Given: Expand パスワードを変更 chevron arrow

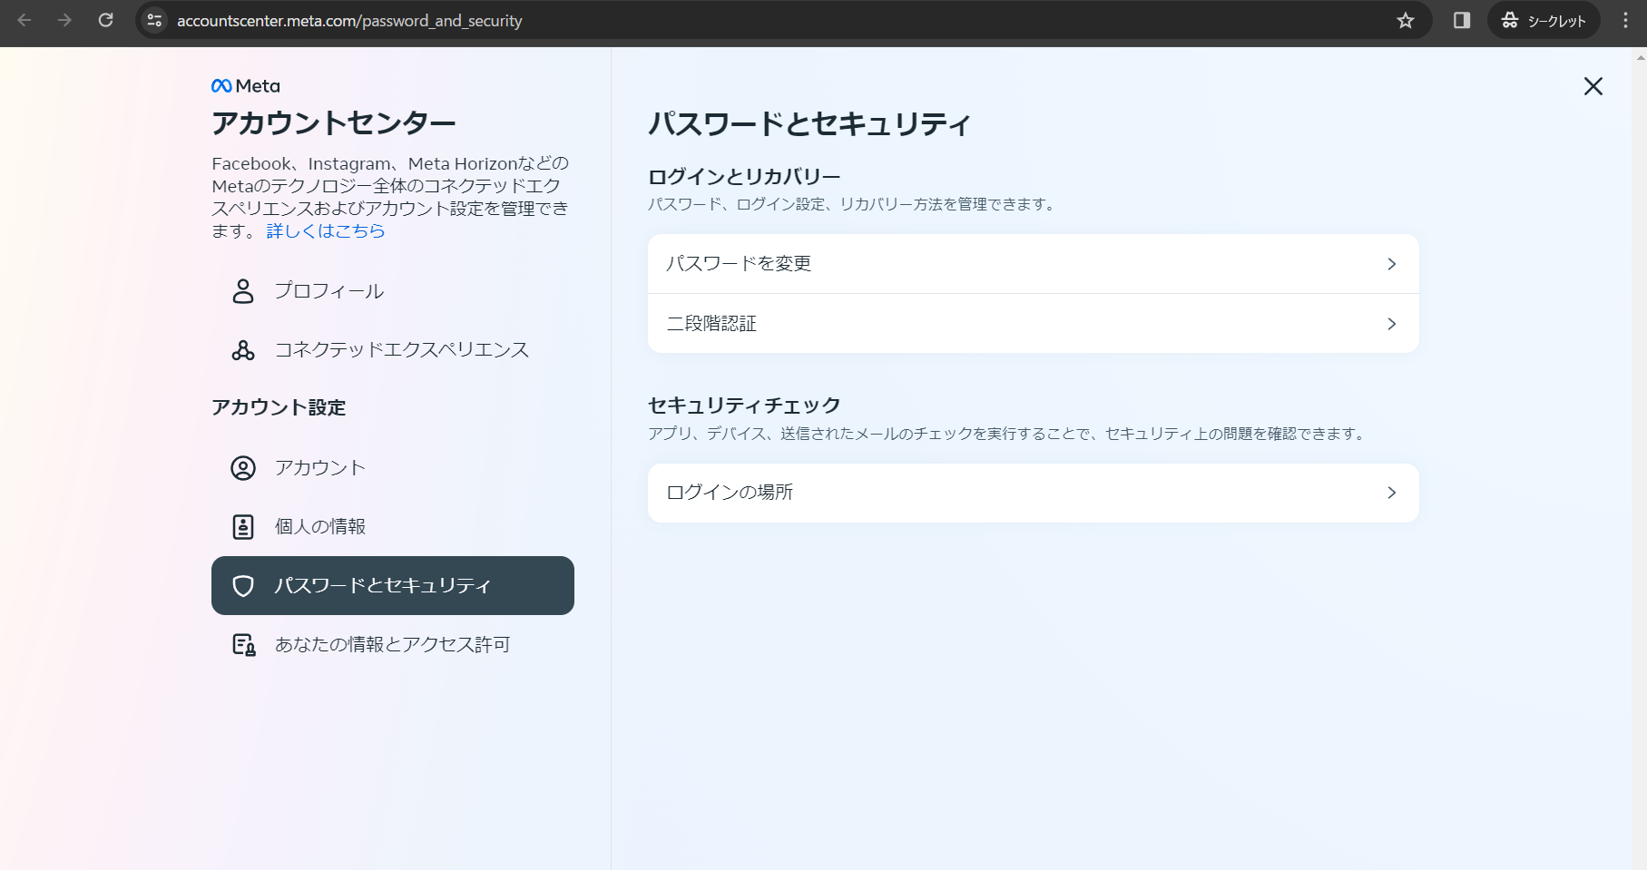Looking at the screenshot, I should point(1391,264).
